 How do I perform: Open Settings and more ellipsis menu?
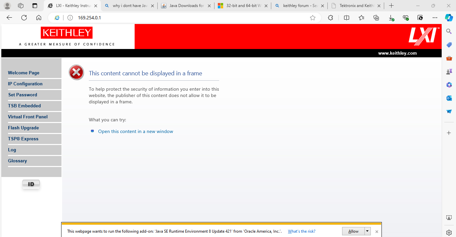(x=435, y=18)
